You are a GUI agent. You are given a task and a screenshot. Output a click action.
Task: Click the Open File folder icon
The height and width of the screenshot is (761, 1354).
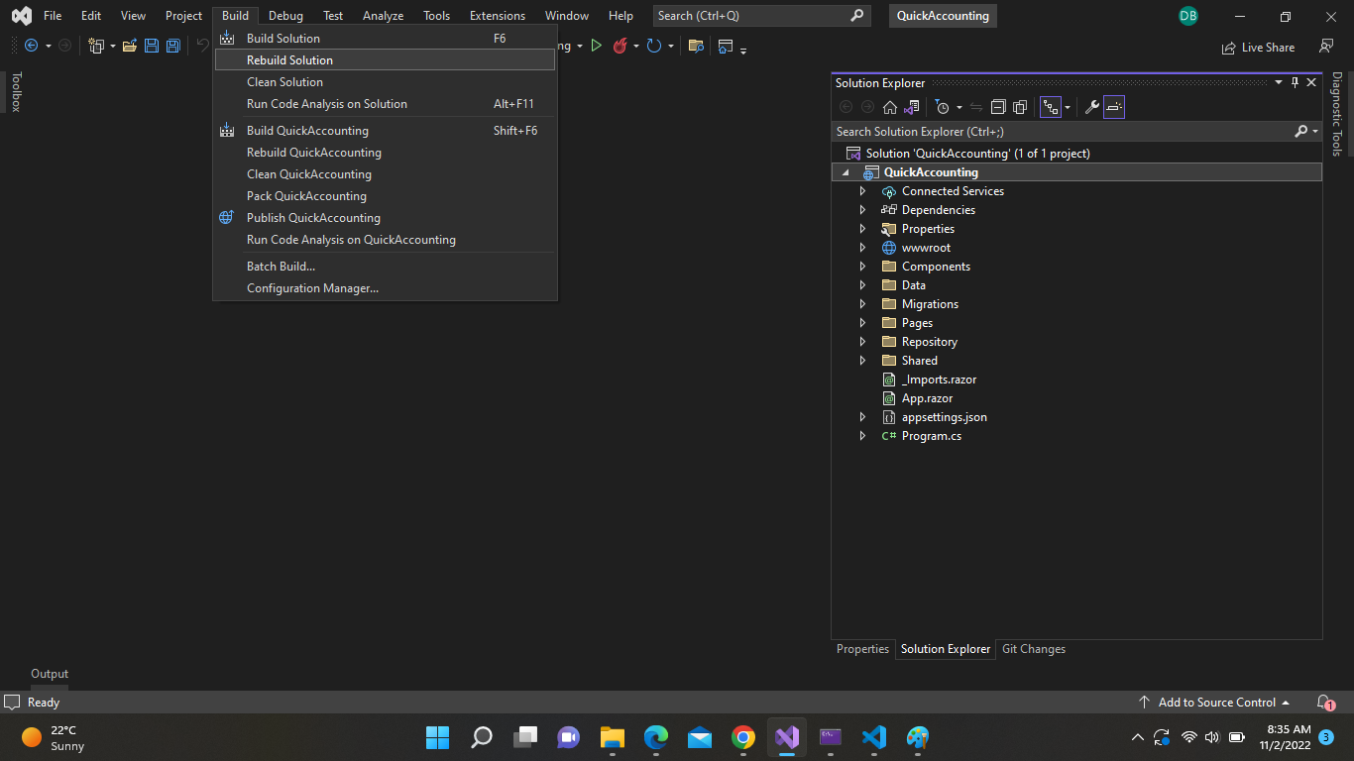tap(129, 46)
